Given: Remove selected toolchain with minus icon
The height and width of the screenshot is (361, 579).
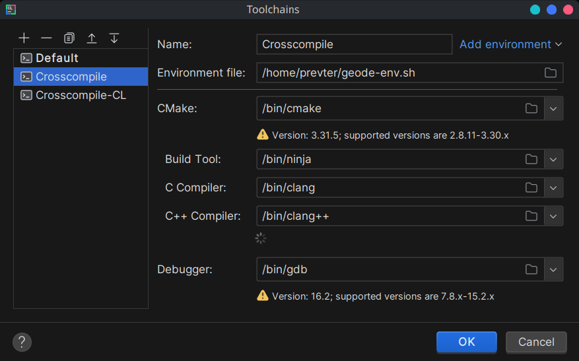Looking at the screenshot, I should point(46,38).
